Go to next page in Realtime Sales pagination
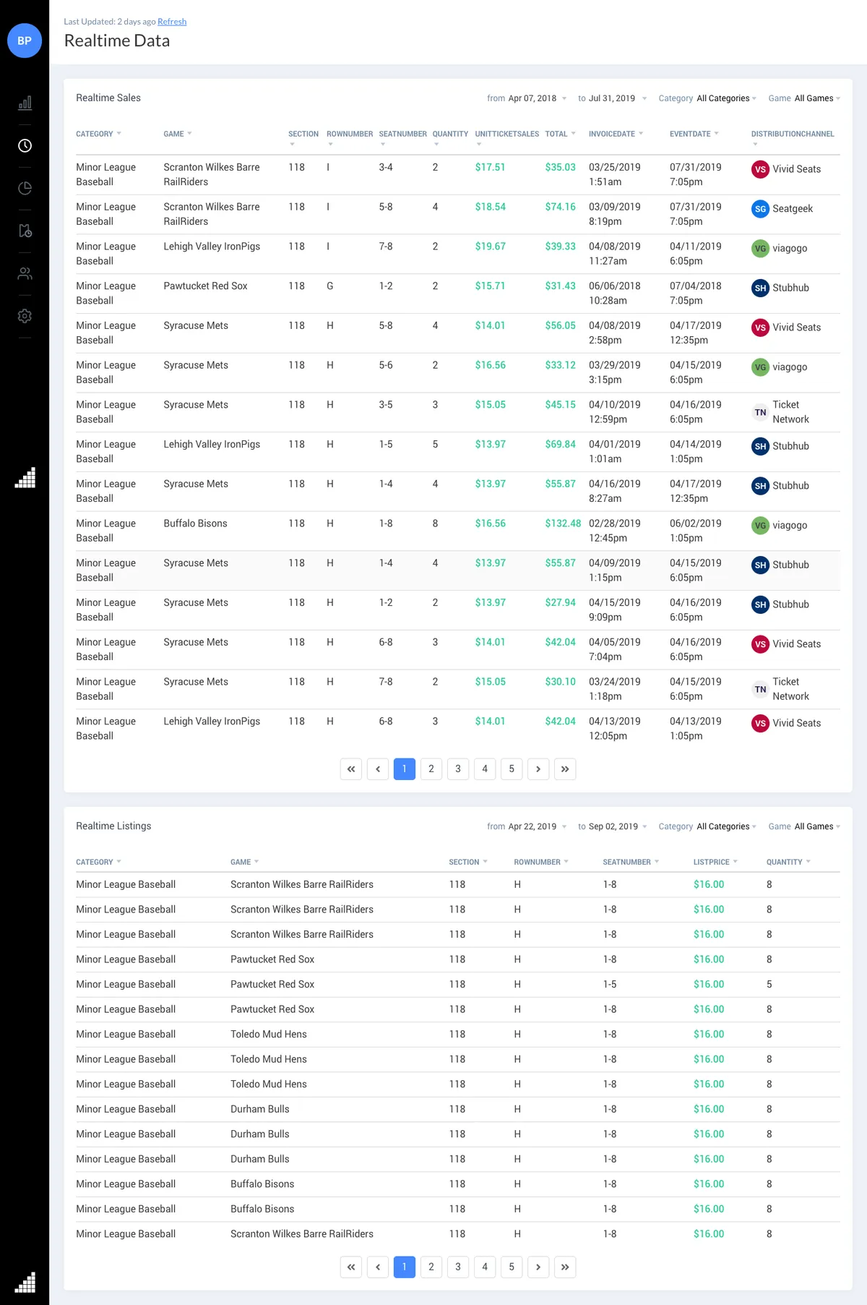 point(538,769)
